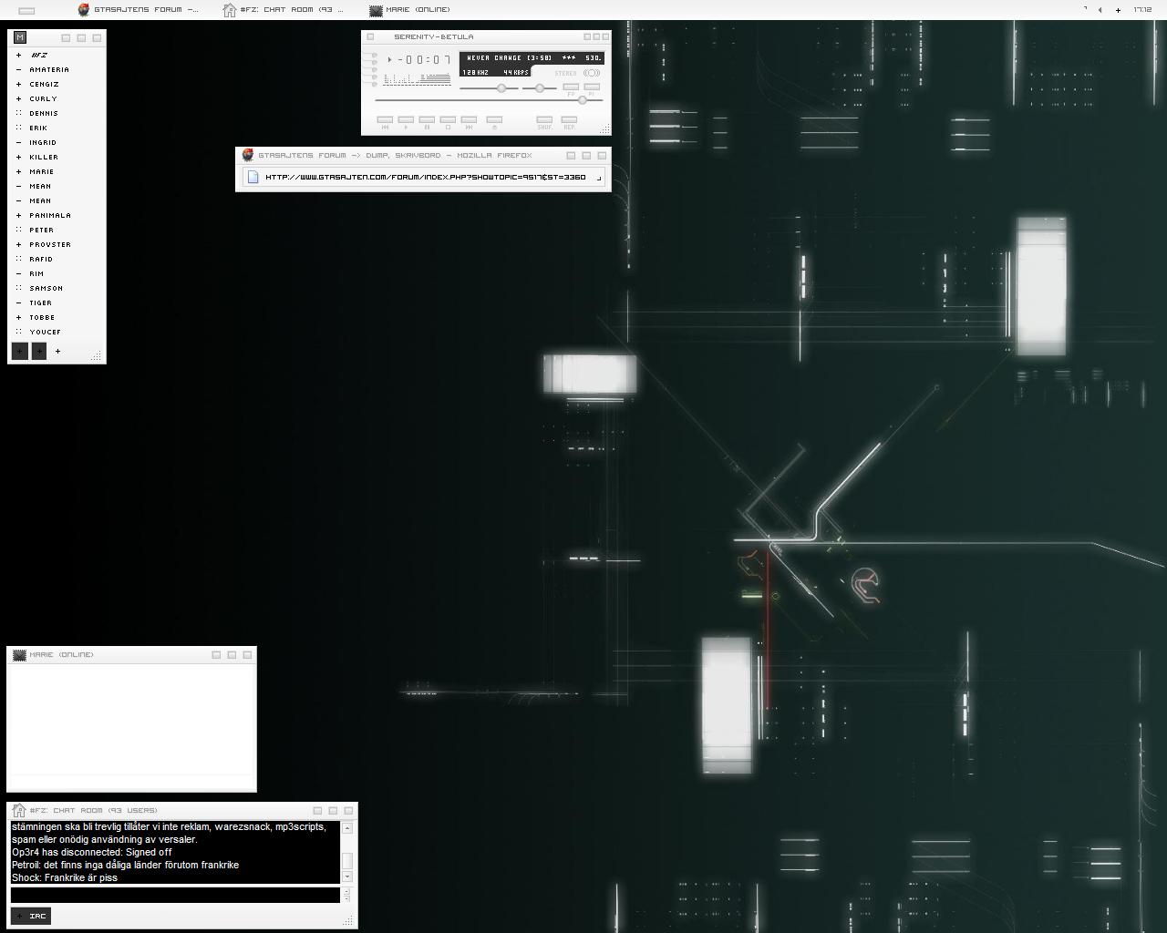Click the status icon beside Dennis
Image resolution: width=1167 pixels, height=933 pixels.
point(18,113)
